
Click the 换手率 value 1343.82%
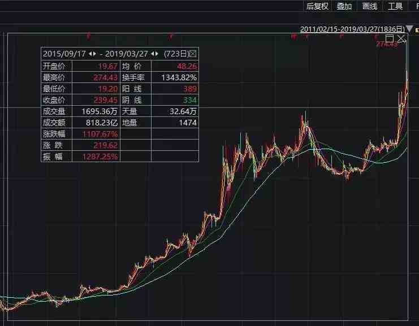pyautogui.click(x=179, y=77)
